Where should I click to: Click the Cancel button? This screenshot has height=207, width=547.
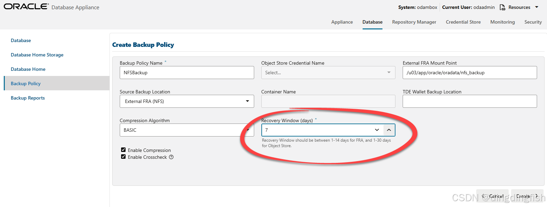pyautogui.click(x=492, y=196)
